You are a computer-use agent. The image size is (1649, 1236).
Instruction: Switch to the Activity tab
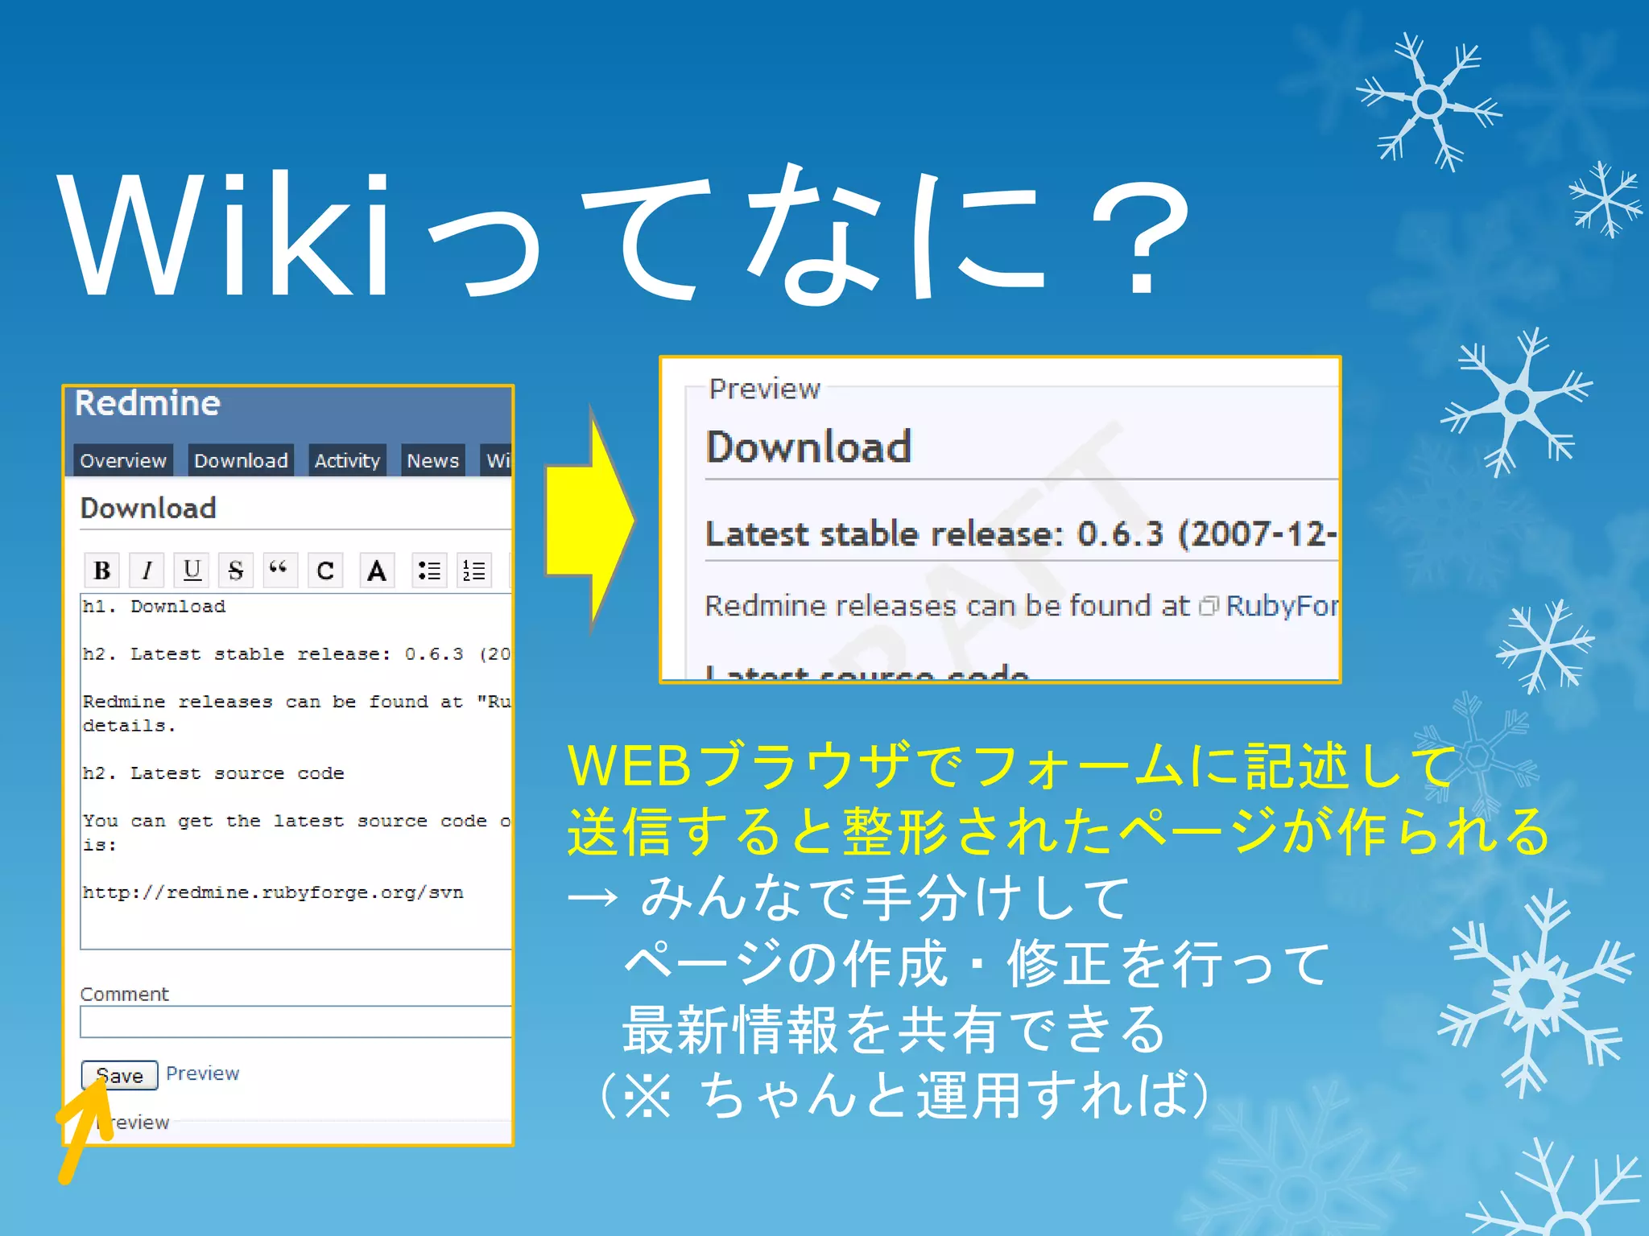(347, 460)
